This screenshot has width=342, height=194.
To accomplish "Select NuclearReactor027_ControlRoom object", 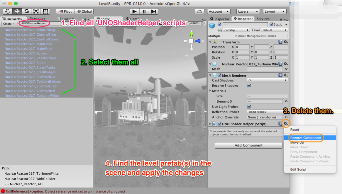I will click(x=31, y=39).
